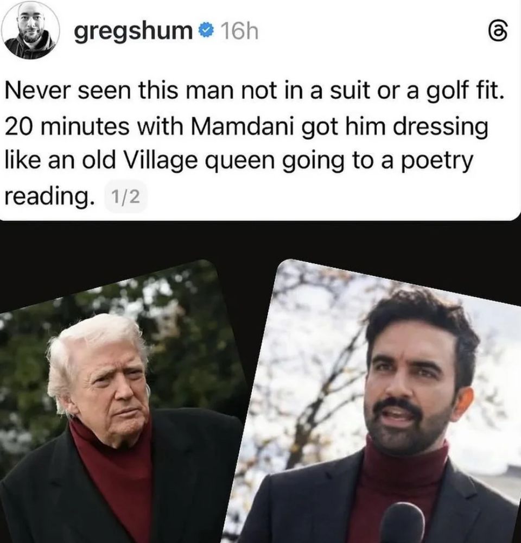Tap the maroon turtleneck in right photo
521x543 pixels.
(x=398, y=485)
